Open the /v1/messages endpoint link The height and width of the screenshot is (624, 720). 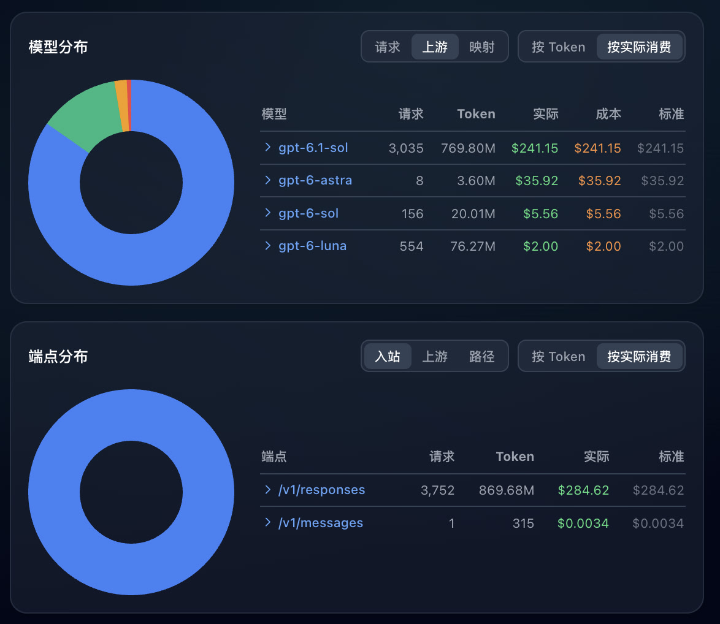pyautogui.click(x=321, y=523)
